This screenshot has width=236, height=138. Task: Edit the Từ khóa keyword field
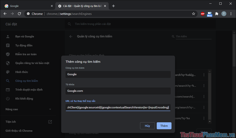pyautogui.click(x=118, y=91)
